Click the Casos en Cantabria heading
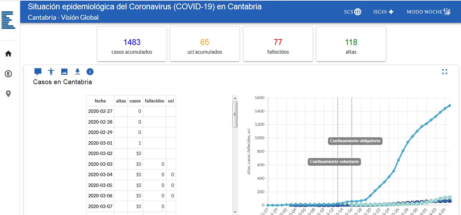The height and width of the screenshot is (215, 461). [x=63, y=82]
